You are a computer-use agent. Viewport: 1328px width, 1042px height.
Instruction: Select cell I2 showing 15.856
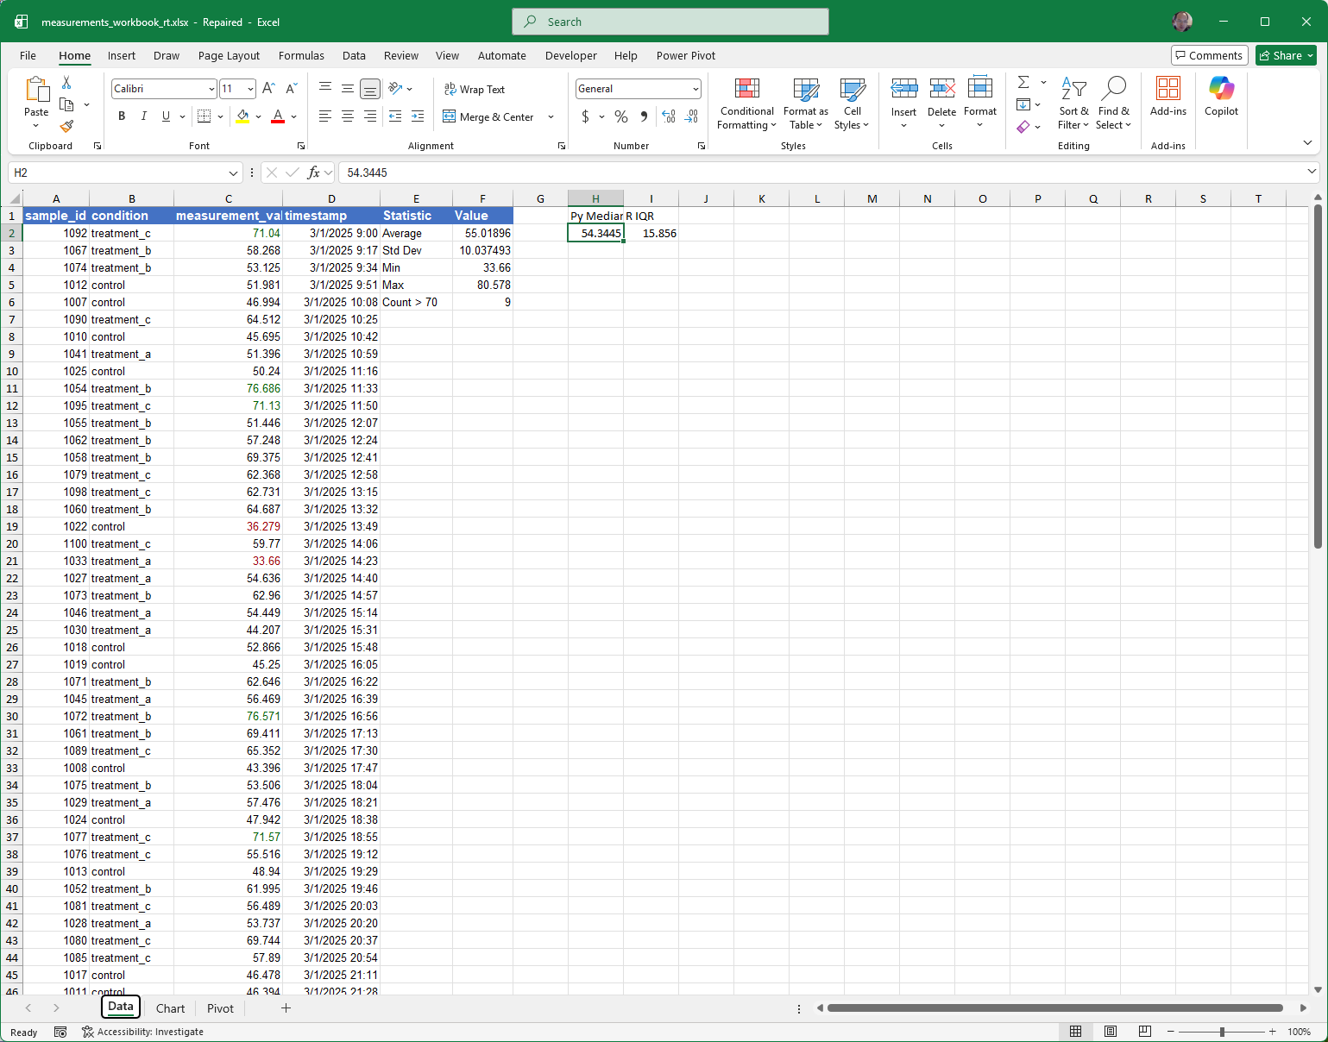pos(651,233)
